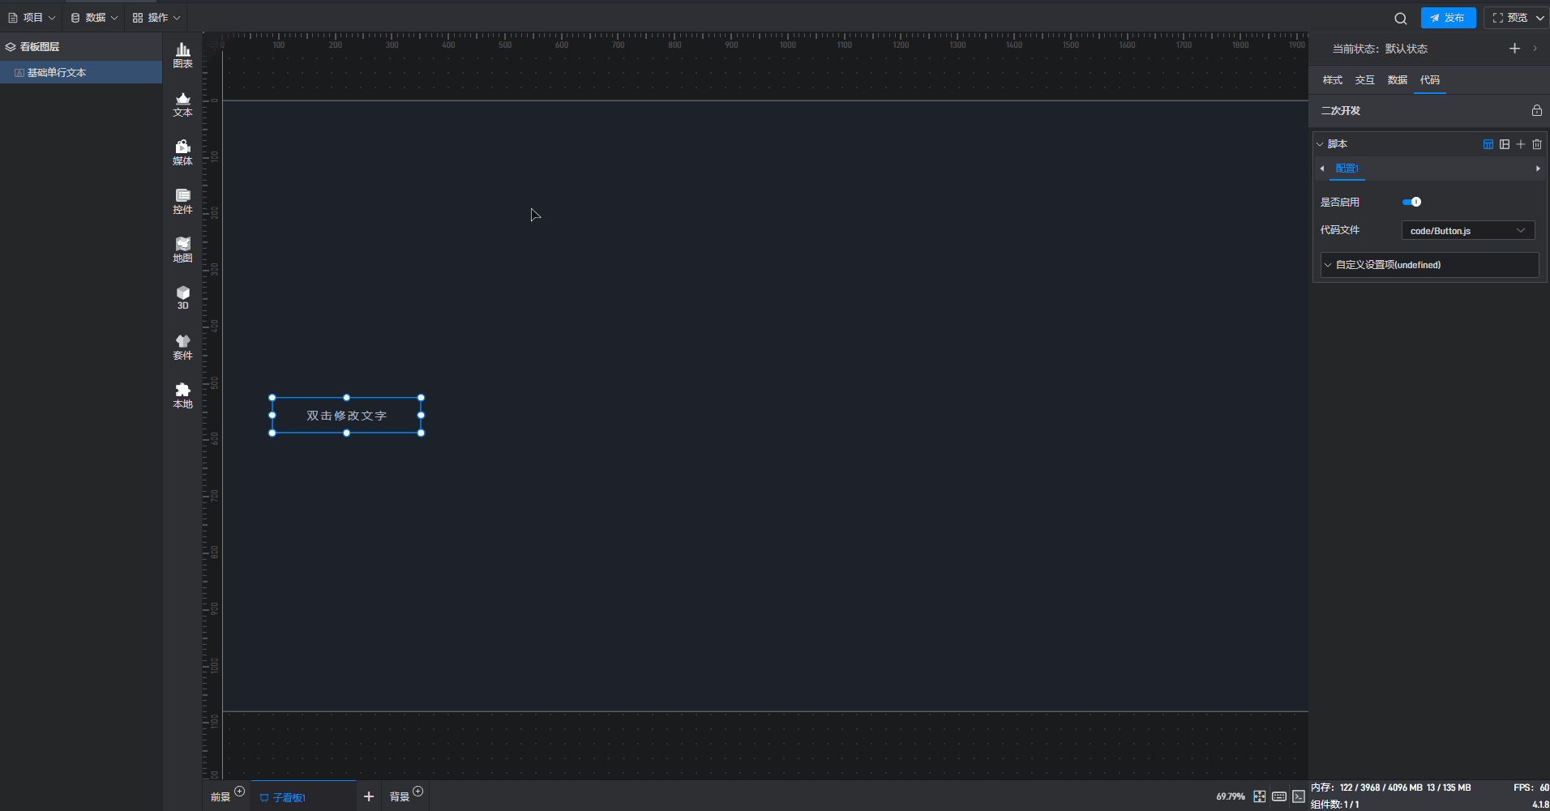Click the 内存 memory usage readout

coord(1390,788)
